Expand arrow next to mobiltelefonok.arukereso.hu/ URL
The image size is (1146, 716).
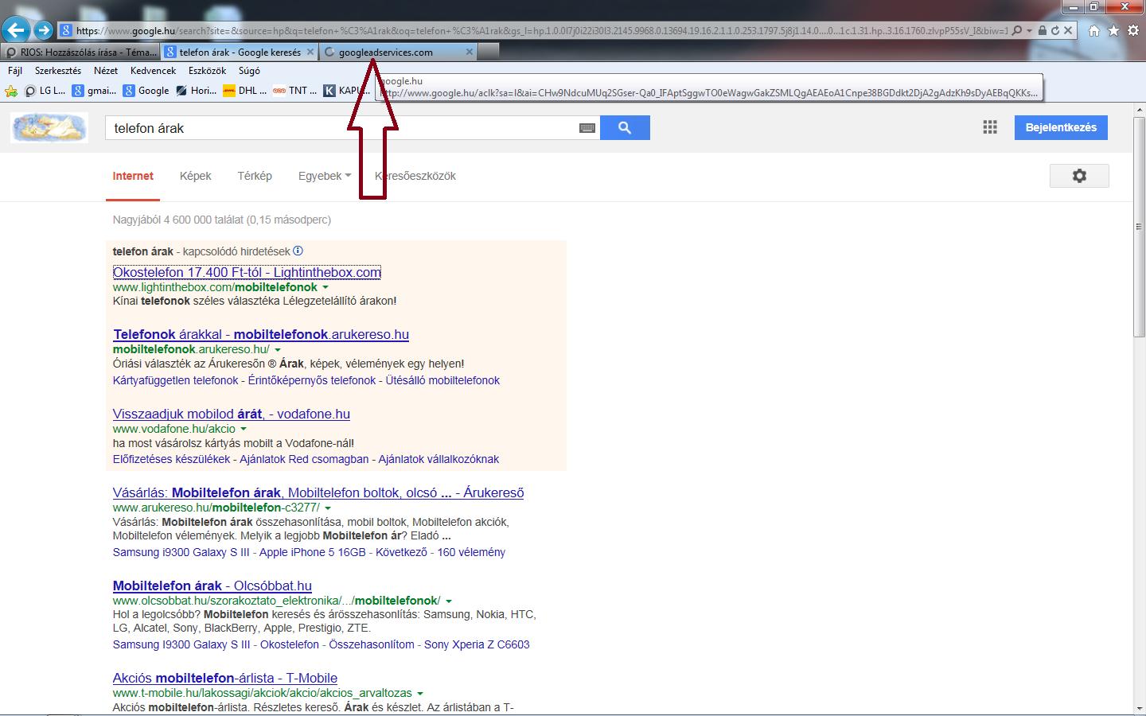point(278,349)
